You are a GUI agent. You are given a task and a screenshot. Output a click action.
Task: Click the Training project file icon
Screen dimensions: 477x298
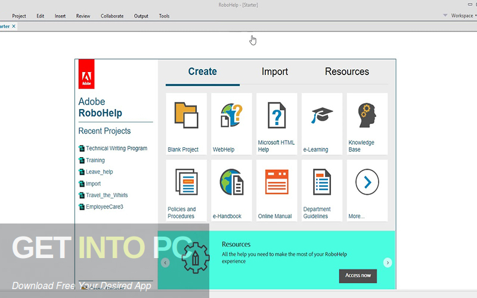(82, 160)
